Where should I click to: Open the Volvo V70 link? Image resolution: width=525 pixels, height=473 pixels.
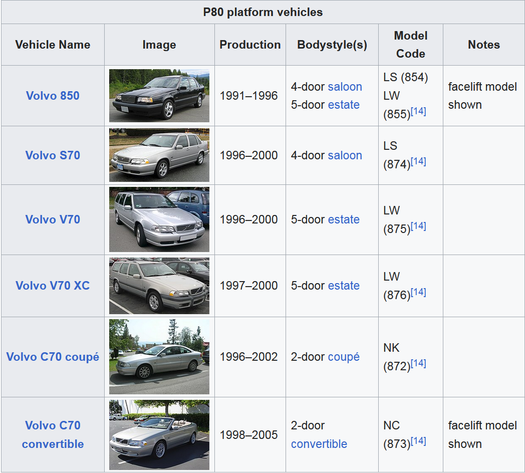(x=53, y=219)
